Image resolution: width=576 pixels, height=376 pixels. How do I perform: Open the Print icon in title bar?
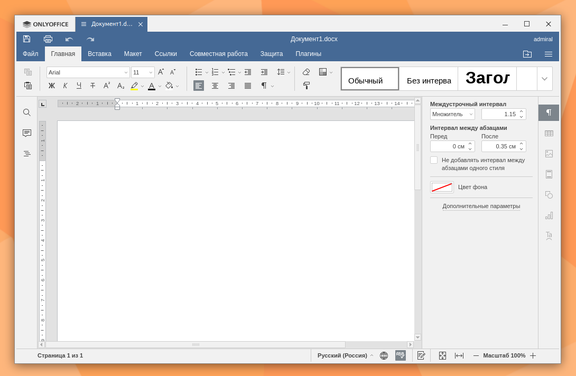pos(48,39)
